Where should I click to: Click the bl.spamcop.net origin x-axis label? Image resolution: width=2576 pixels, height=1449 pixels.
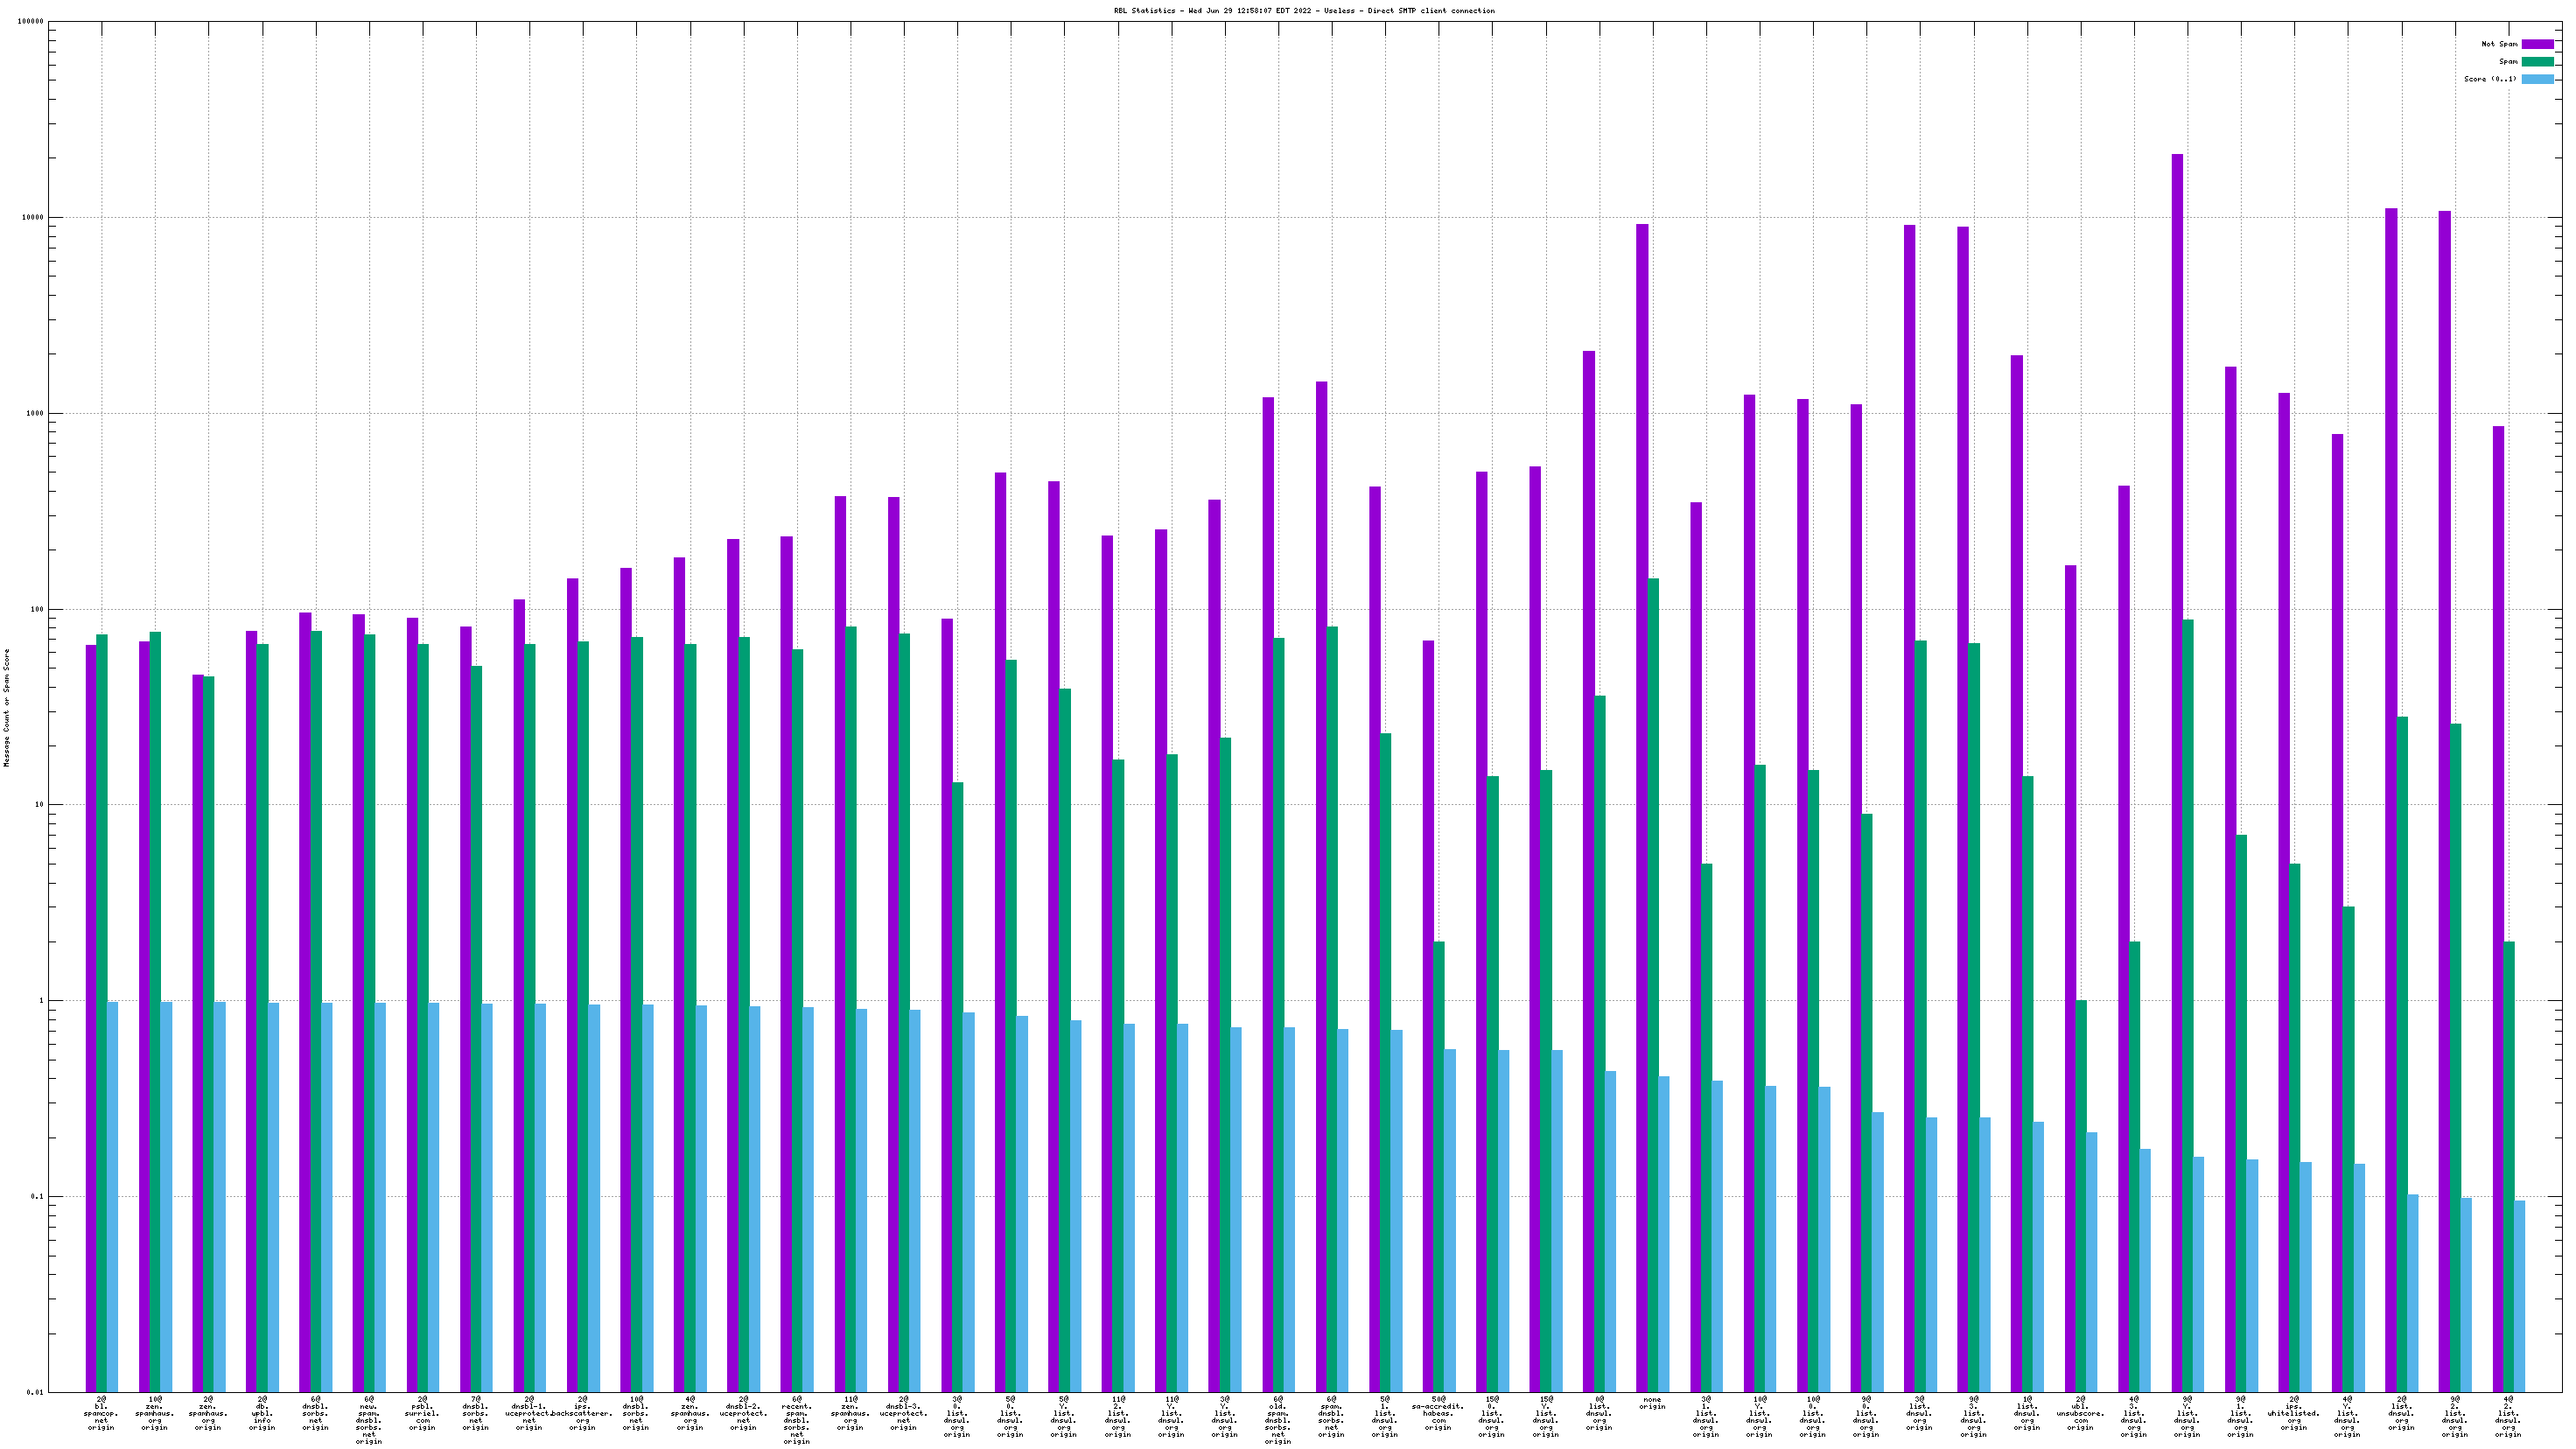tap(101, 1413)
